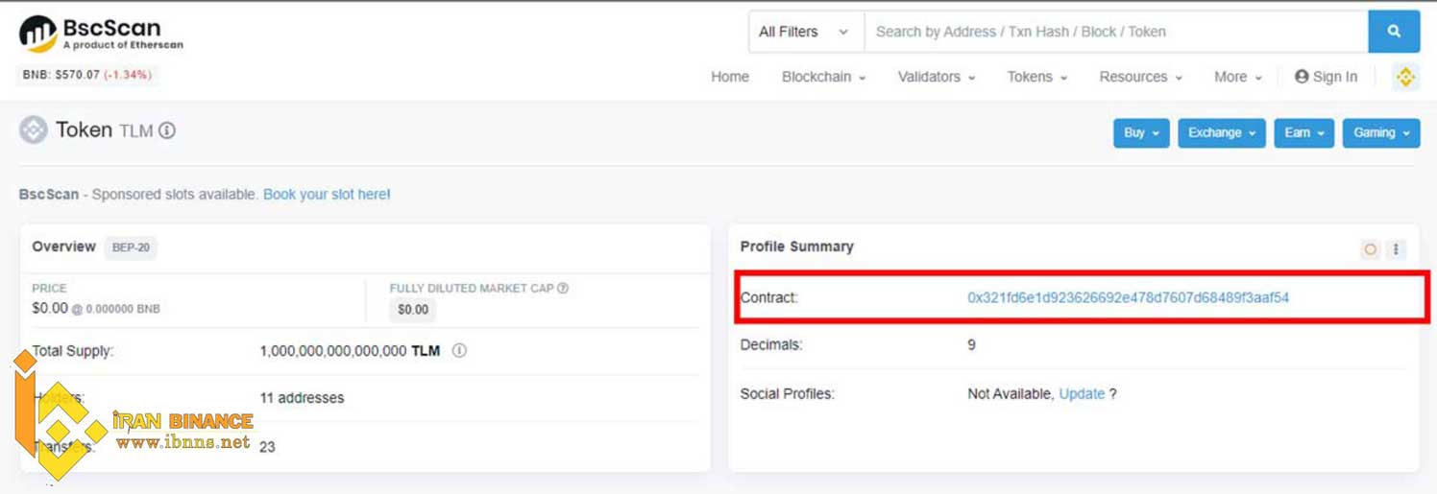Click the $0.00 market cap value

coord(413,310)
